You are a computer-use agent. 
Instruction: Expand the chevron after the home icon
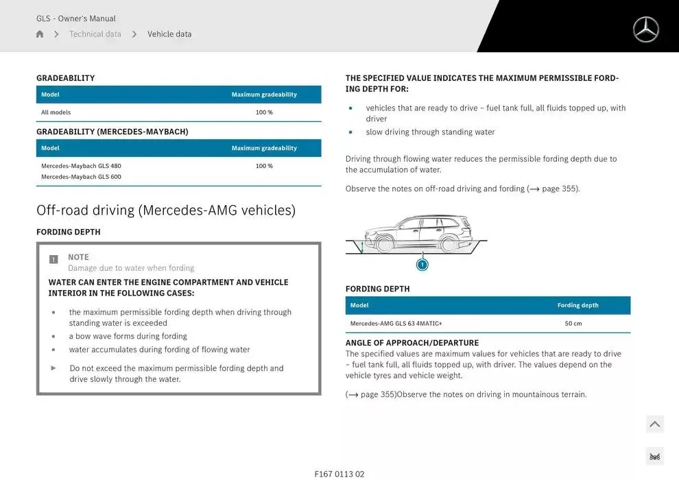click(x=56, y=34)
